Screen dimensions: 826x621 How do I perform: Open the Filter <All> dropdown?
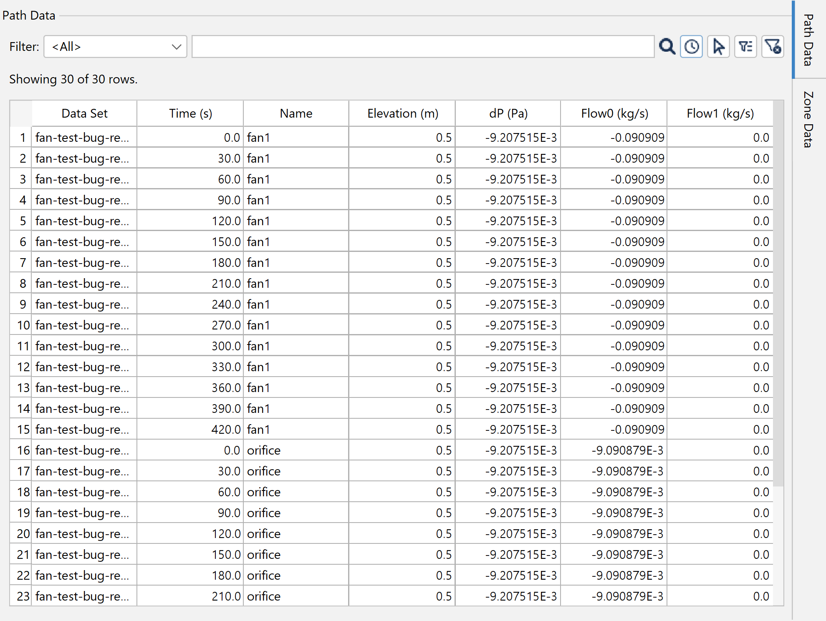pyautogui.click(x=115, y=47)
